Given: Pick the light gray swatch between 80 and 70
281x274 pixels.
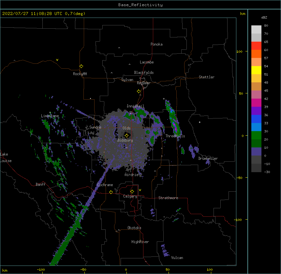Looking at the screenshot, I should pyautogui.click(x=256, y=30).
